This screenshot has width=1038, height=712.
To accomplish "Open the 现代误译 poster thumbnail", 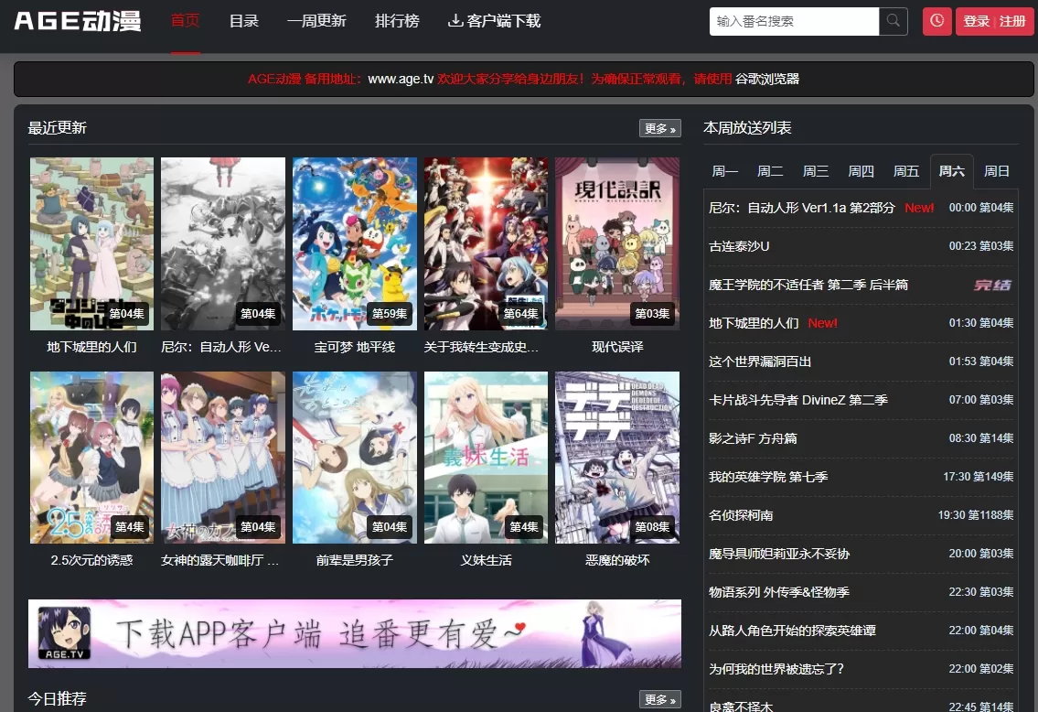I will [x=617, y=243].
